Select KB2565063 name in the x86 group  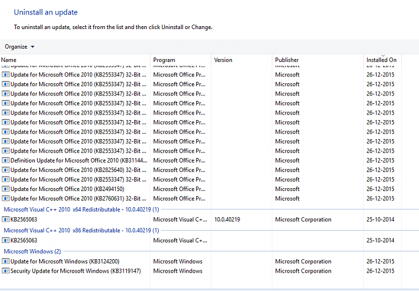click(x=24, y=240)
